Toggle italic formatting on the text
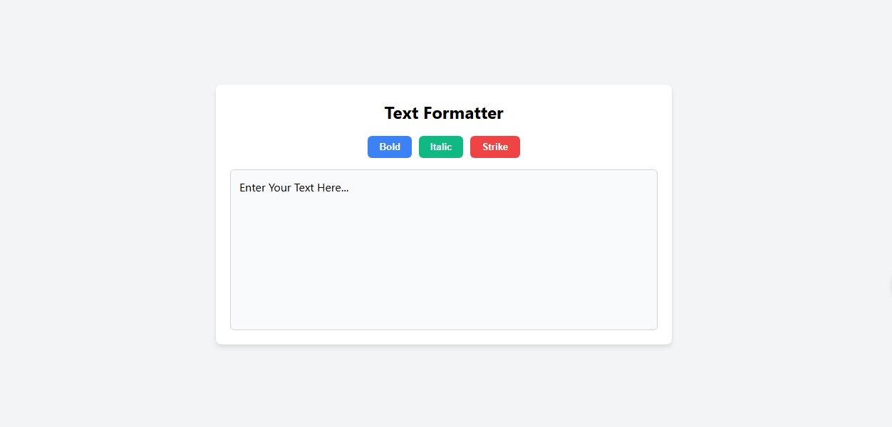Image resolution: width=892 pixels, height=427 pixels. pyautogui.click(x=441, y=147)
